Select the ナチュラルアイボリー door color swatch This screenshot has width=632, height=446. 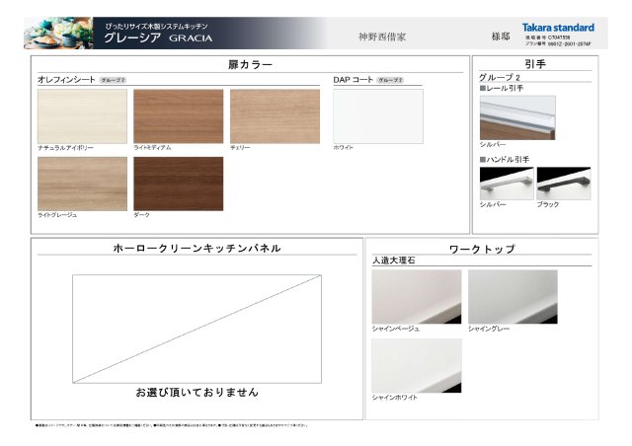[x=82, y=116]
